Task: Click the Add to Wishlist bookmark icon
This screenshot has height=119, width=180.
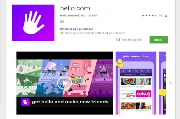Action: 118,40
